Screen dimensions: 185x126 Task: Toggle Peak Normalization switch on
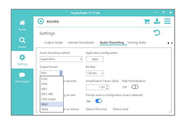[135, 87]
